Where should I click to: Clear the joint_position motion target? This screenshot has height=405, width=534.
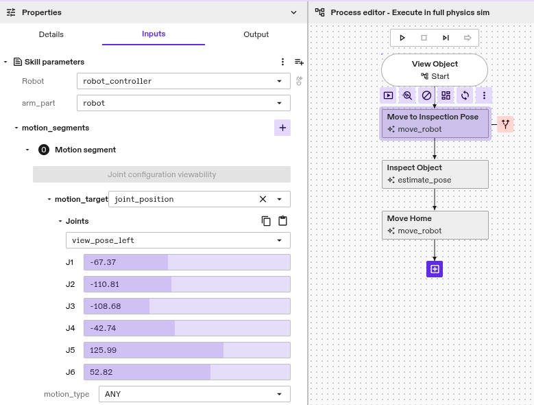pyautogui.click(x=263, y=199)
